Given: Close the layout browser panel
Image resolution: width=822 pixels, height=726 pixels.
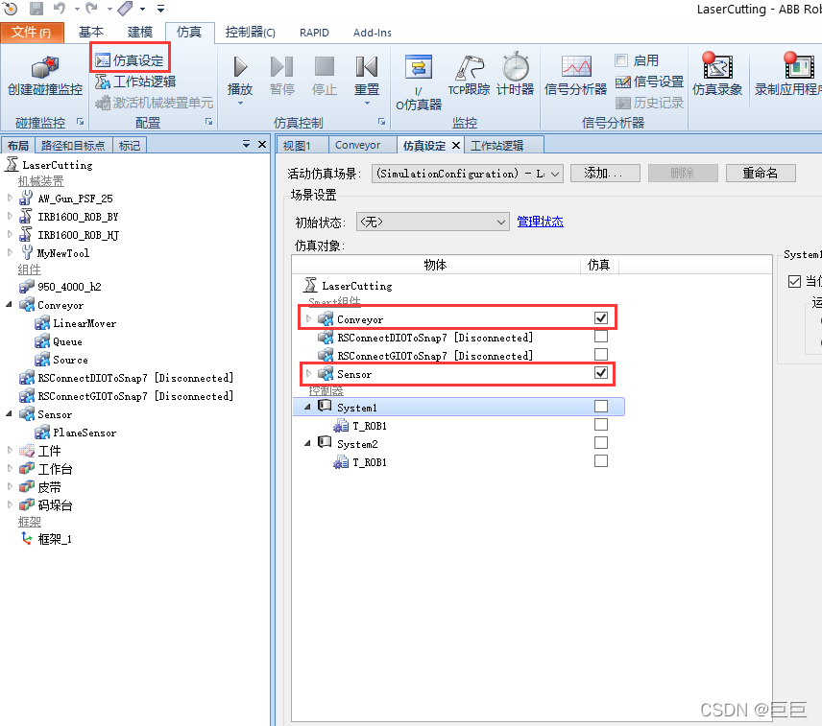Looking at the screenshot, I should click(x=262, y=144).
